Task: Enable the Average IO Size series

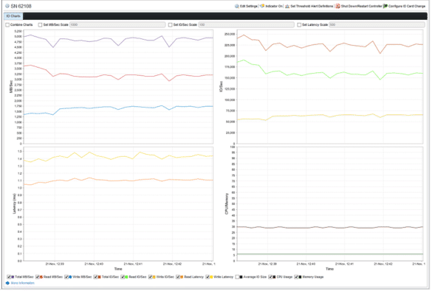Action: click(237, 277)
